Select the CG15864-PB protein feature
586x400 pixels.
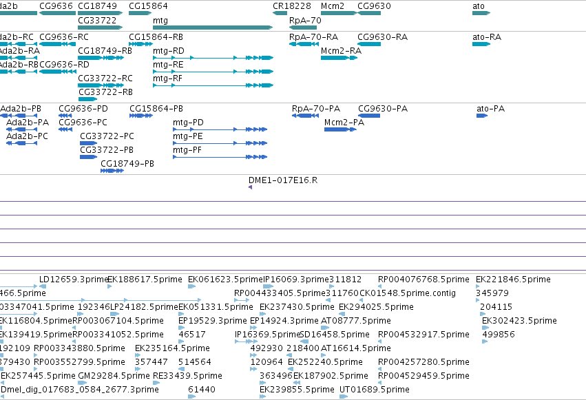[x=141, y=116]
